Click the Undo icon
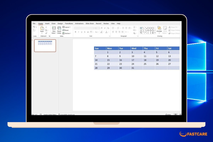The width and height of the screenshot is (213, 142). pos(34,27)
